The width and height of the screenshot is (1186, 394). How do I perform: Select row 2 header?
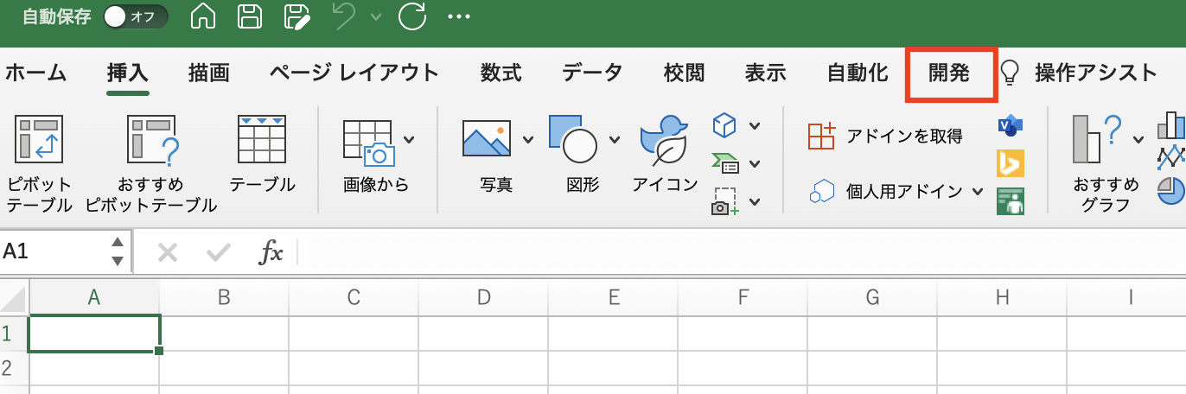(x=14, y=369)
